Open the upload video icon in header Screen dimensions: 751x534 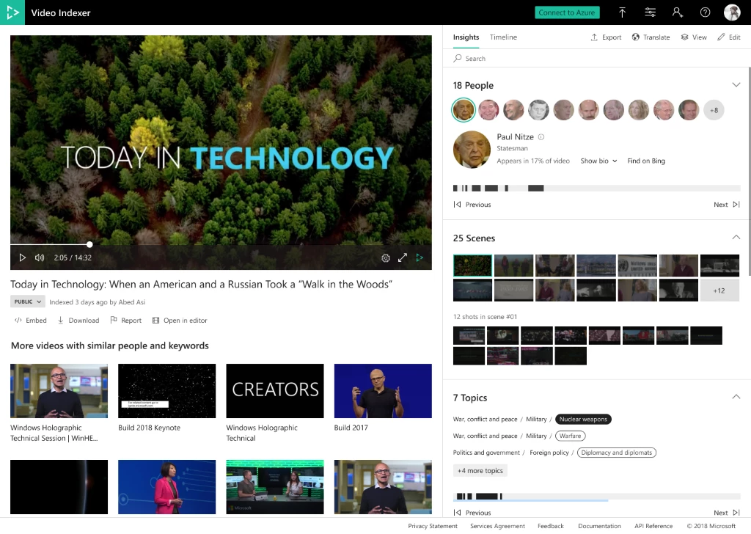[622, 12]
